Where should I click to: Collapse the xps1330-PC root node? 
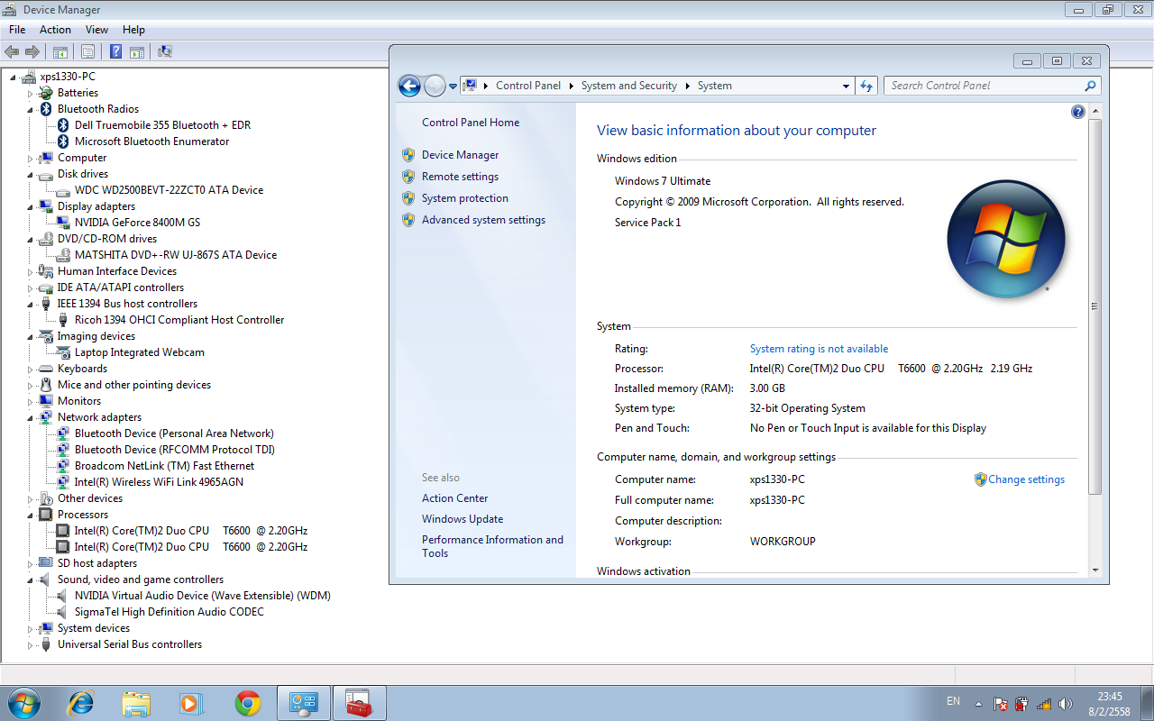coord(13,78)
